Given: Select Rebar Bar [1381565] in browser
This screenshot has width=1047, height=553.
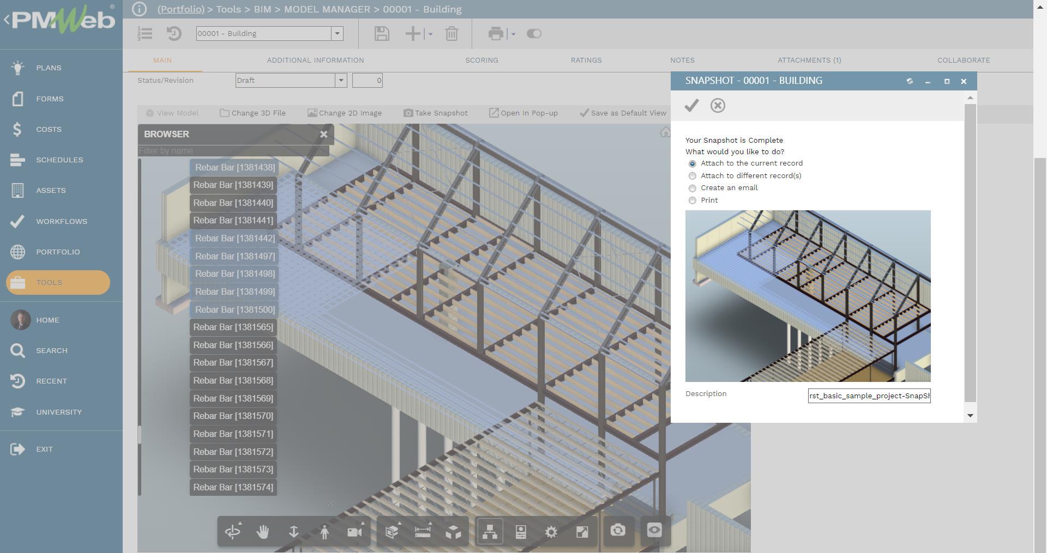Looking at the screenshot, I should pyautogui.click(x=233, y=327).
